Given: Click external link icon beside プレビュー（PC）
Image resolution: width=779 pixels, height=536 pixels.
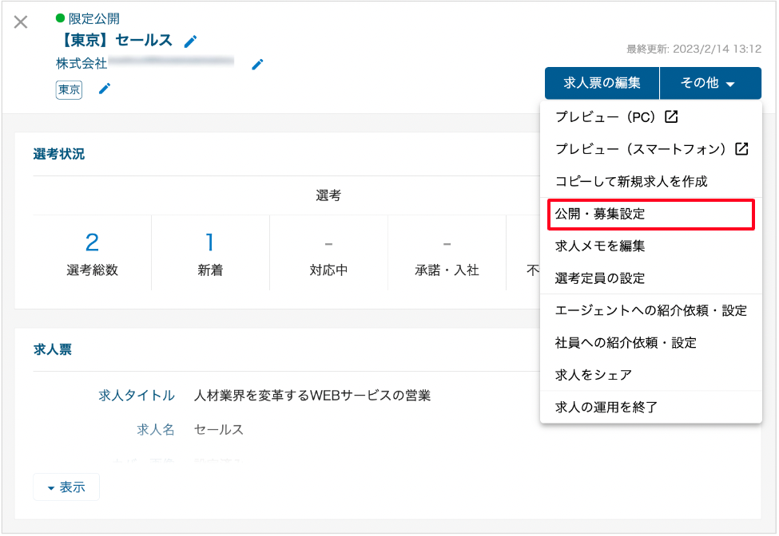Looking at the screenshot, I should pyautogui.click(x=671, y=116).
